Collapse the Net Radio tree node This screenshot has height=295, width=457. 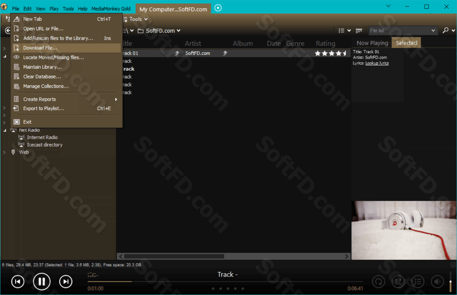coord(5,130)
